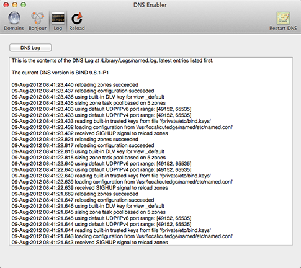Select the 08:41:23.440 reloading zones entry

(75, 85)
